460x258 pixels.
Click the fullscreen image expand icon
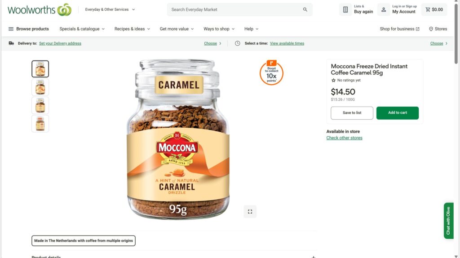tap(250, 211)
